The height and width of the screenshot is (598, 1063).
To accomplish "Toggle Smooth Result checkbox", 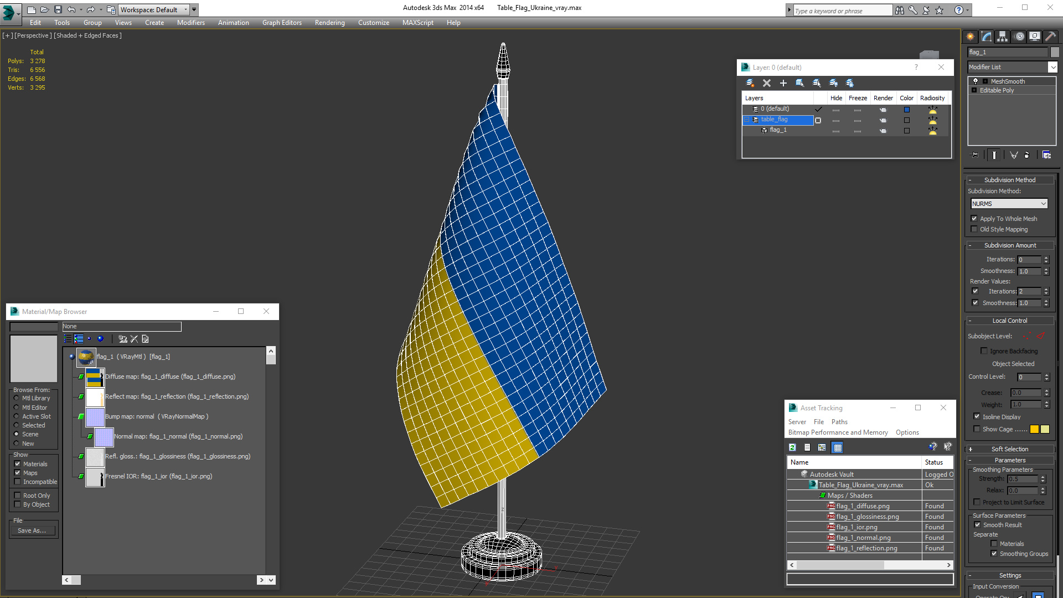I will pos(978,525).
